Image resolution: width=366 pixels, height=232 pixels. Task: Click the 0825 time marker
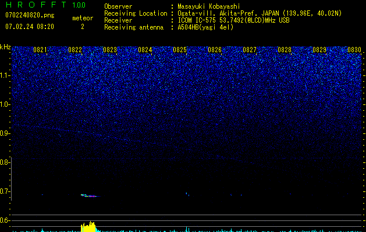[x=180, y=50]
